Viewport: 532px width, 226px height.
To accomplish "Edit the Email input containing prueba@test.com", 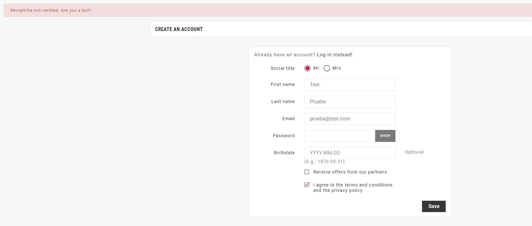I will pos(350,119).
